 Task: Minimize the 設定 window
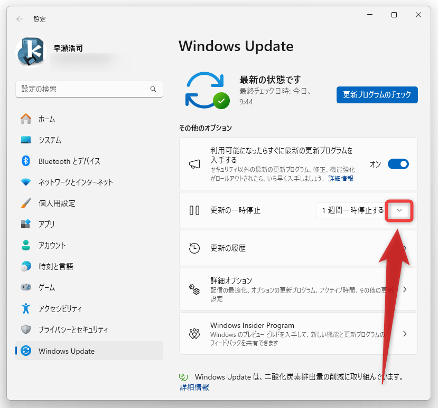(x=370, y=15)
